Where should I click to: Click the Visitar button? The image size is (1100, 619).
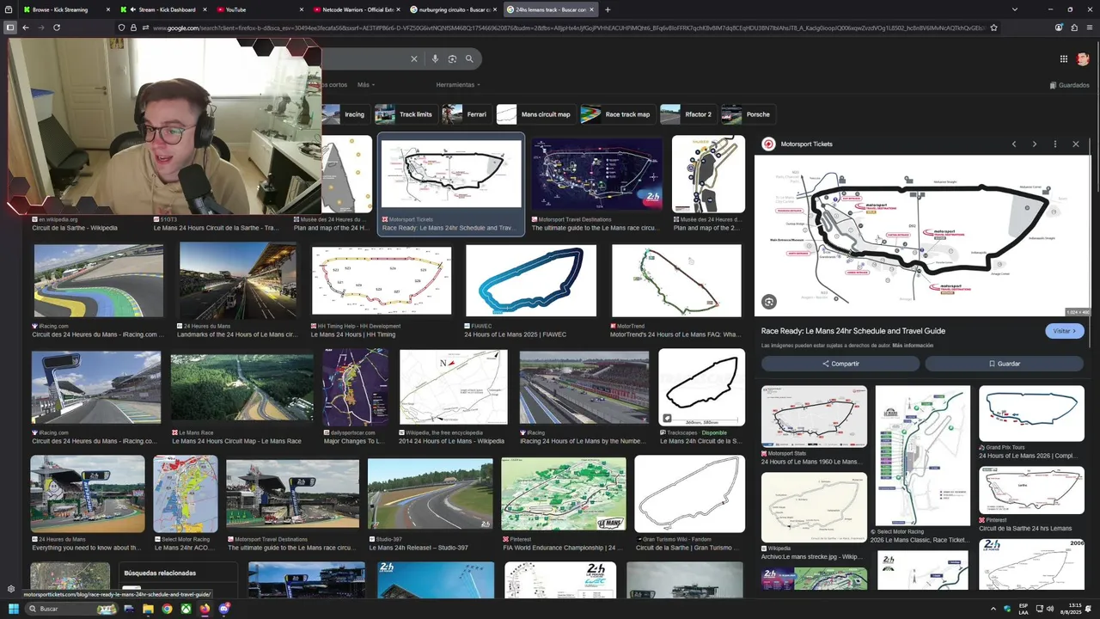tap(1064, 331)
